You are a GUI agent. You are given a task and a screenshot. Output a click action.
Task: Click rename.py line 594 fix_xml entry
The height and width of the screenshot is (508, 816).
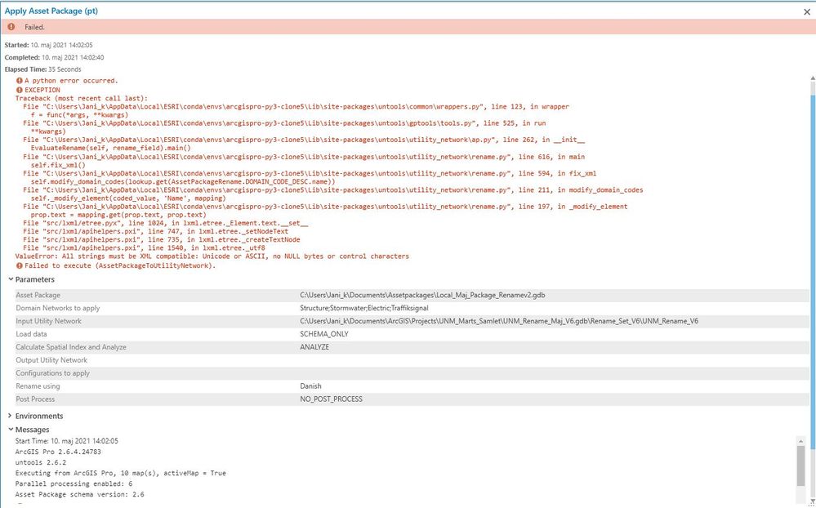pos(310,173)
